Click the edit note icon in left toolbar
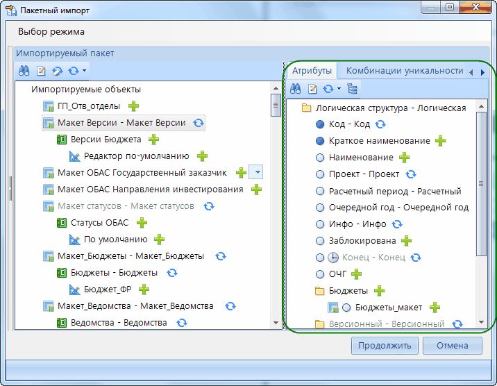Image resolution: width=497 pixels, height=386 pixels. (x=41, y=71)
